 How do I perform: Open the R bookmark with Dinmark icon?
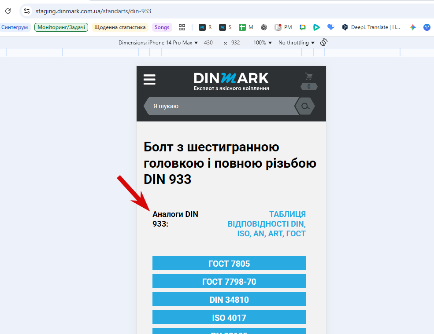click(x=205, y=27)
